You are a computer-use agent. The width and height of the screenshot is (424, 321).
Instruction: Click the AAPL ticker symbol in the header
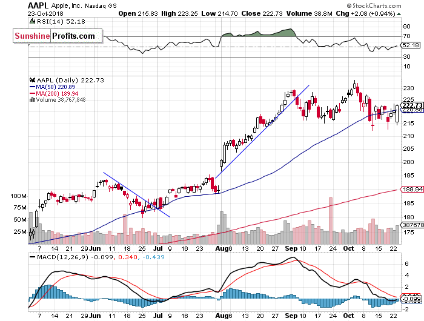coord(38,5)
